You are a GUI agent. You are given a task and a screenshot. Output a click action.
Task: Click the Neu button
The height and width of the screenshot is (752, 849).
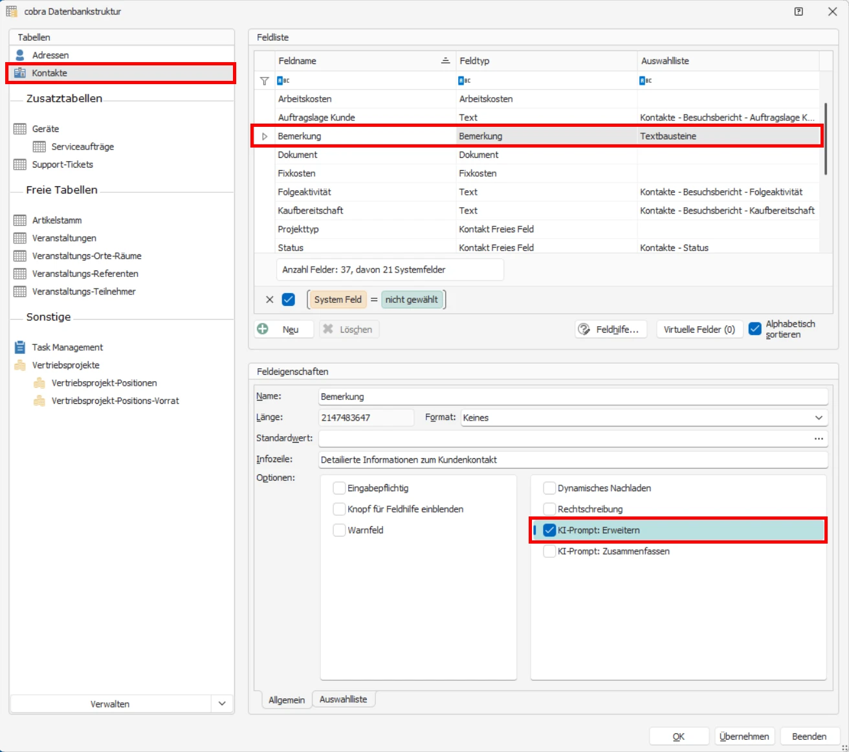[284, 329]
